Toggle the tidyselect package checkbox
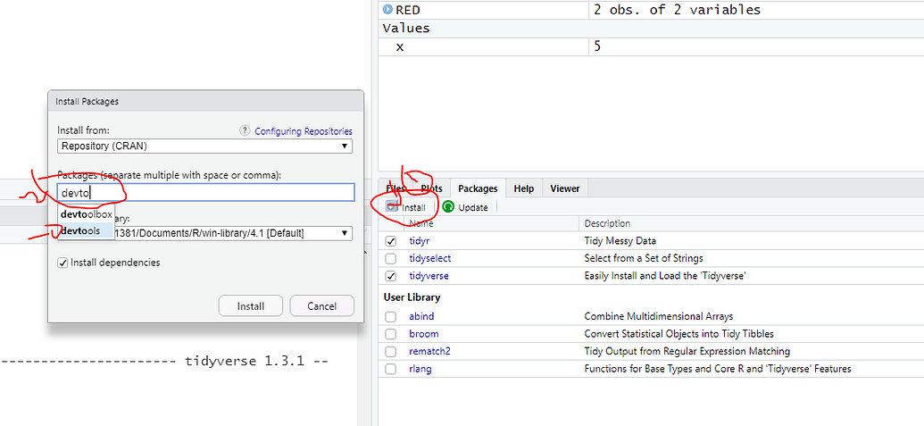The height and width of the screenshot is (426, 924). click(x=391, y=258)
